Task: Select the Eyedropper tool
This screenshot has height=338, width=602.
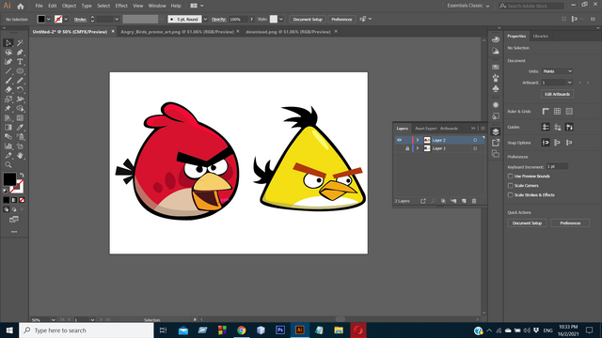Action: [x=20, y=128]
